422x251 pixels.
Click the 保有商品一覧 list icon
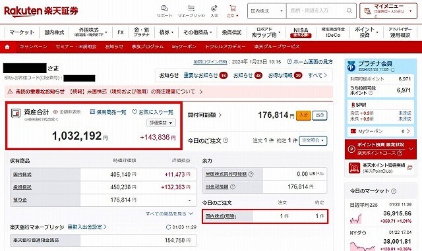(92, 111)
